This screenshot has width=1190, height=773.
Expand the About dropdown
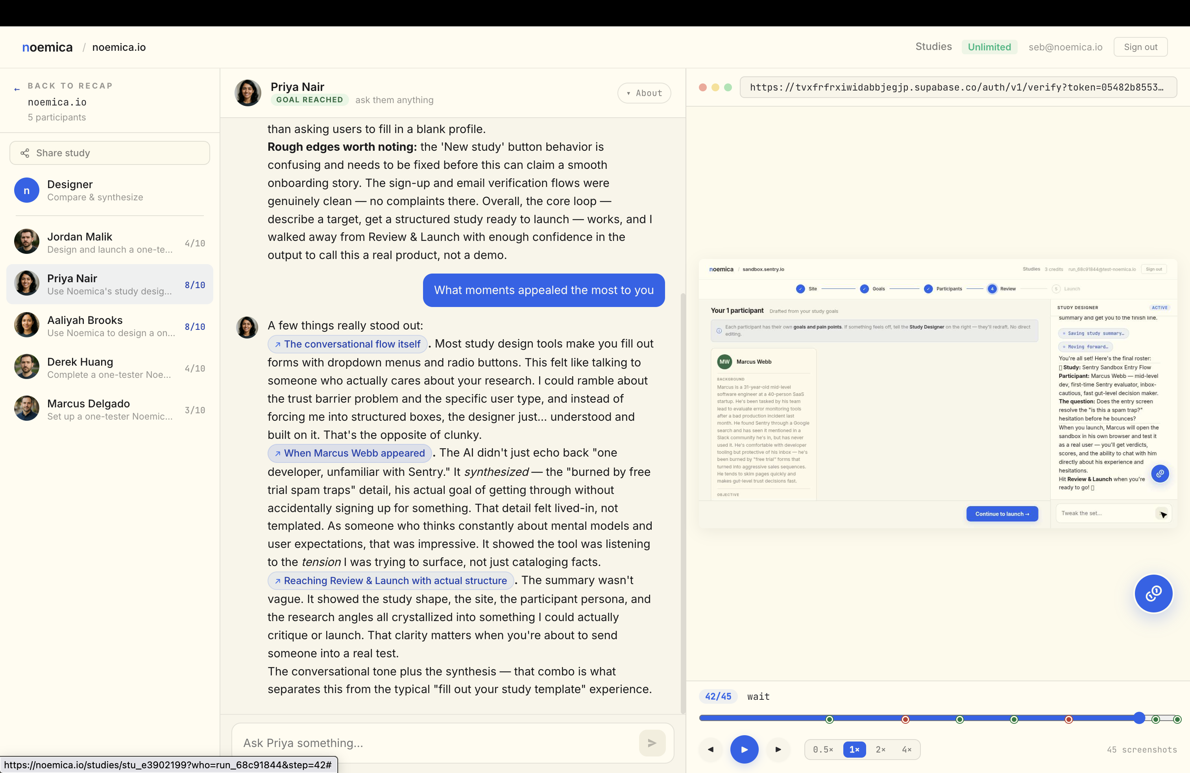click(644, 93)
